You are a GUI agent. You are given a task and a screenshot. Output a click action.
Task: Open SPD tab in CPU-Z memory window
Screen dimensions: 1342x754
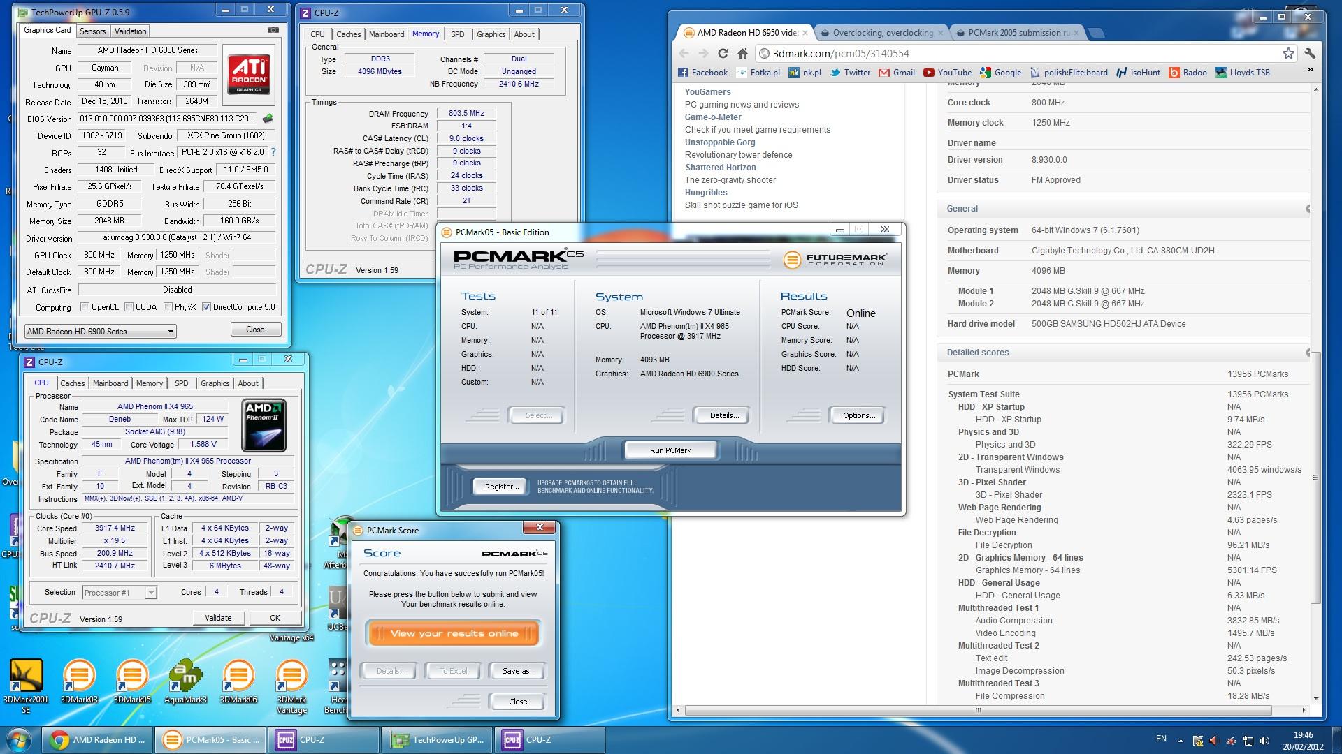pos(457,34)
